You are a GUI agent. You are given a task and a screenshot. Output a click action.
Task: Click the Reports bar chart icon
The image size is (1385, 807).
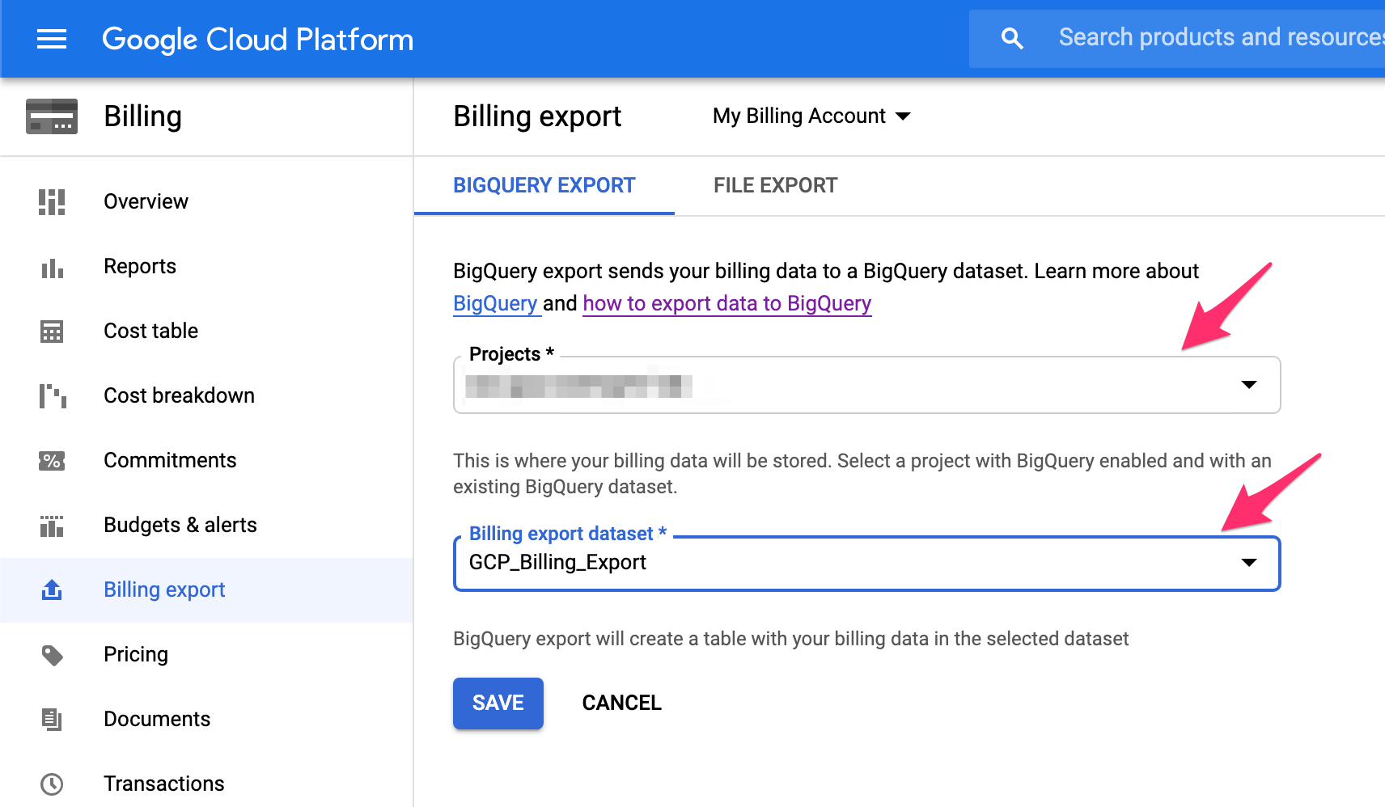(52, 268)
